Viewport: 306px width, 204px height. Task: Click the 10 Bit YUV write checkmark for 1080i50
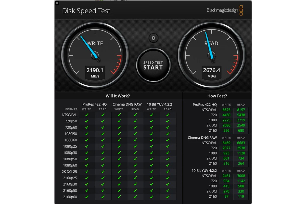tap(151, 134)
